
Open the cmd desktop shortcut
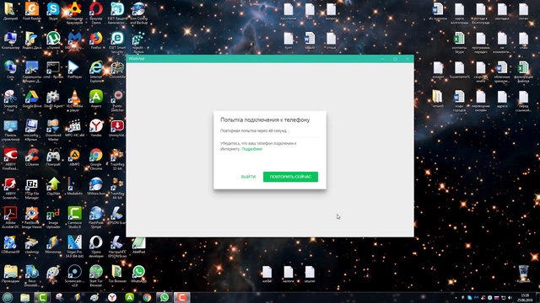click(53, 70)
